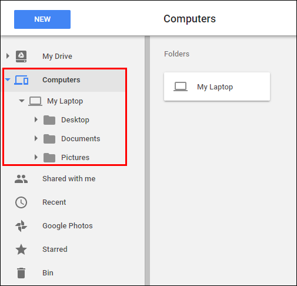Open Google Photos section
The width and height of the screenshot is (297, 286).
[68, 226]
